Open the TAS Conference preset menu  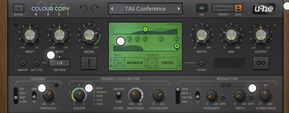click(x=145, y=9)
